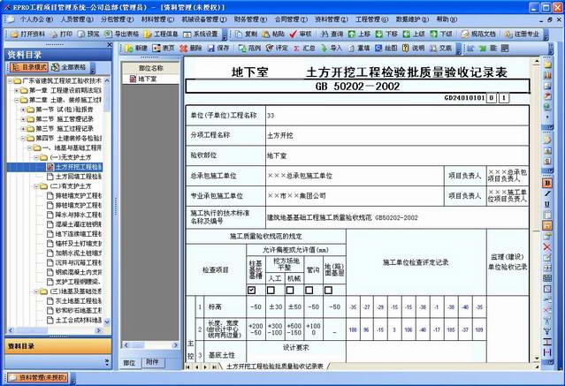This screenshot has height=386, width=565.
Task: Click the 下移 move down icon
Action: 379,34
